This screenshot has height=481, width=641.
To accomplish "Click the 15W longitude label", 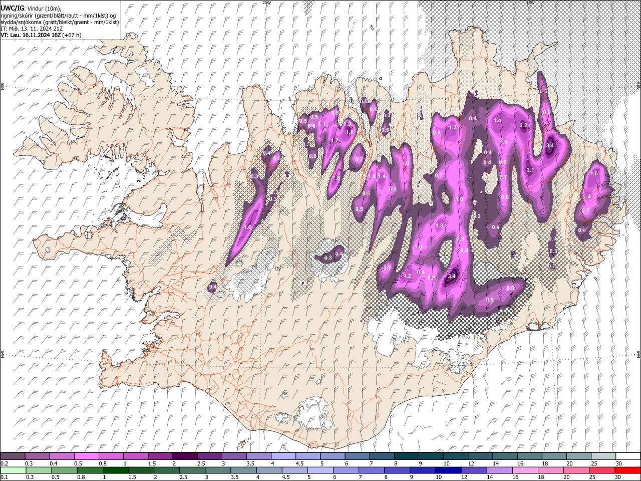I will [530, 3].
